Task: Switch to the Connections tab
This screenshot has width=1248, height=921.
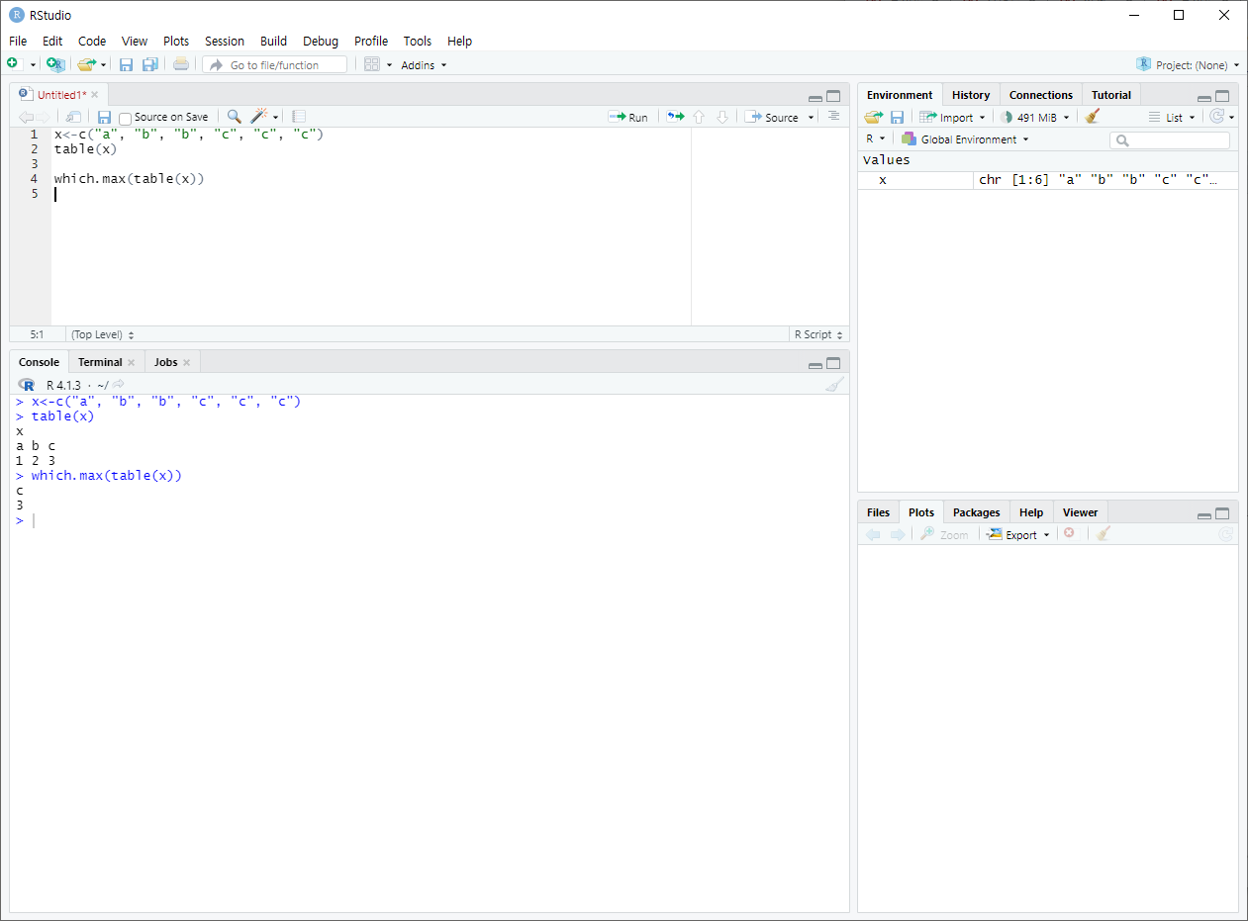Action: [1040, 95]
